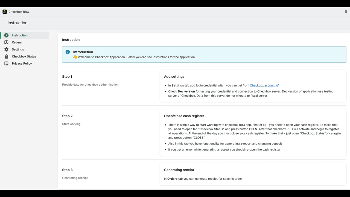Click the welcome message text in banner

click(x=137, y=57)
